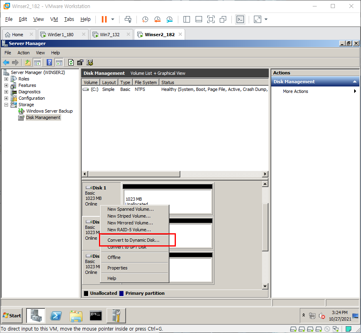Expand the Roles tree node
This screenshot has height=333, width=361.
point(6,79)
